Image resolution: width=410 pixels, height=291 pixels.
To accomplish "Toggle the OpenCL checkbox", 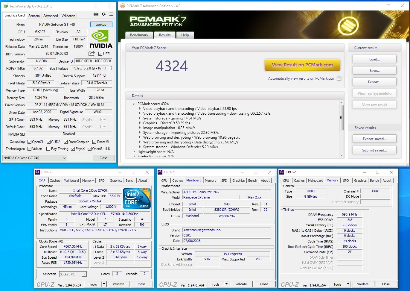I will point(29,142).
